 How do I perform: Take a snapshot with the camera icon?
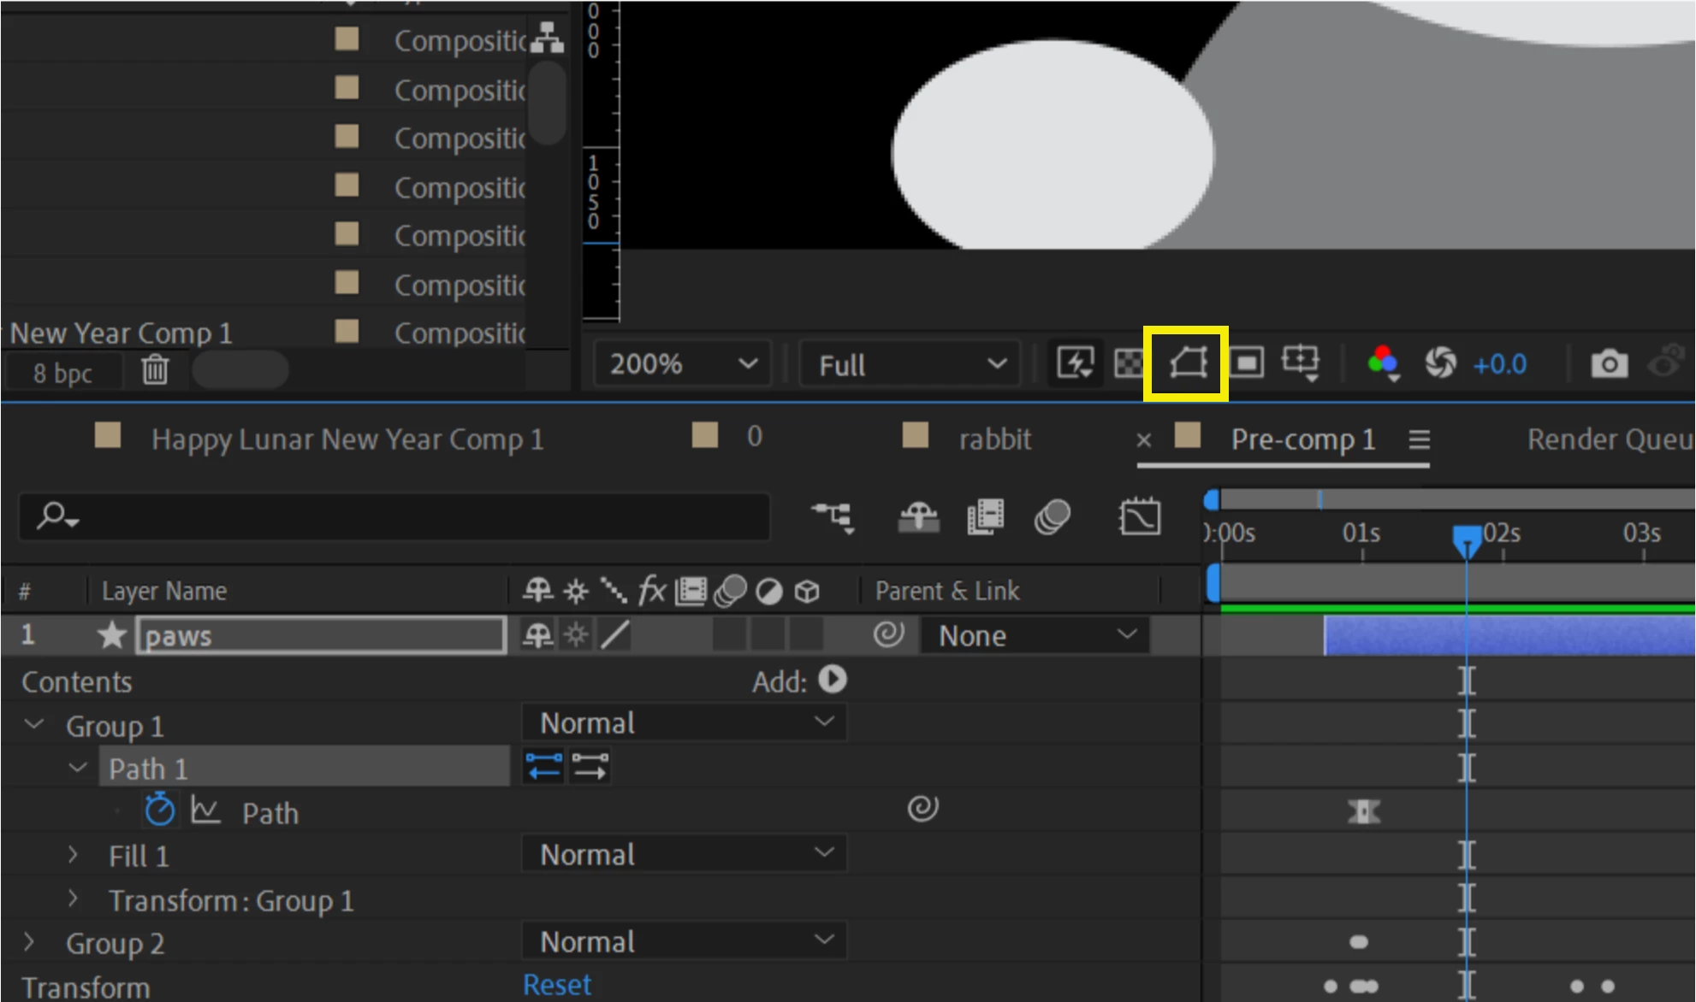tap(1609, 364)
